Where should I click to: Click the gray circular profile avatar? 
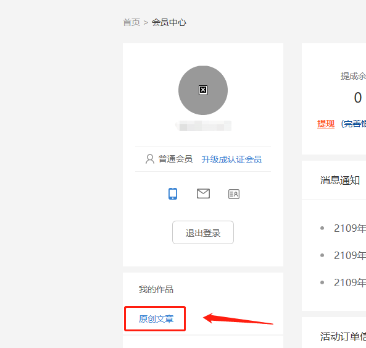(203, 90)
